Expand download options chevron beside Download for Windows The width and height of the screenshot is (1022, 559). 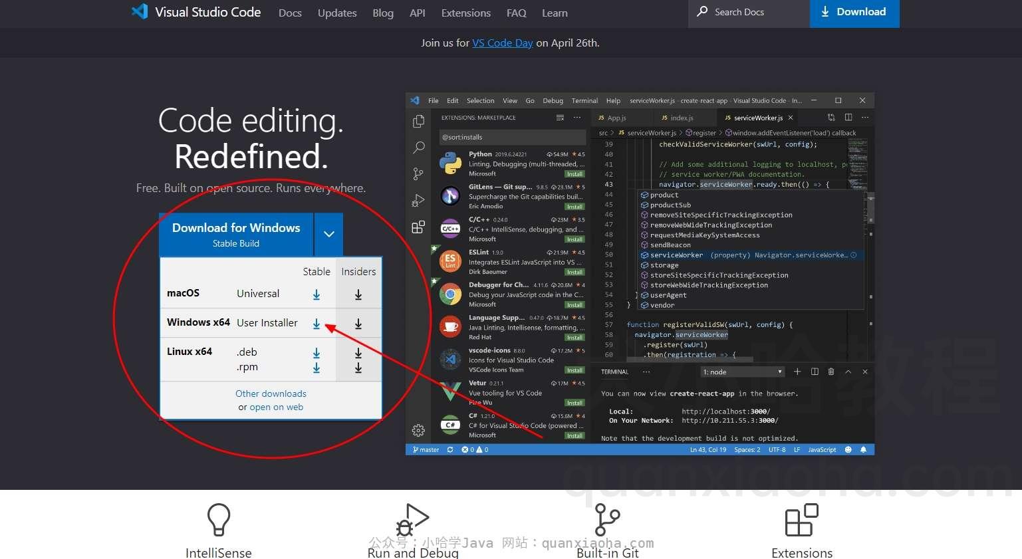(329, 234)
